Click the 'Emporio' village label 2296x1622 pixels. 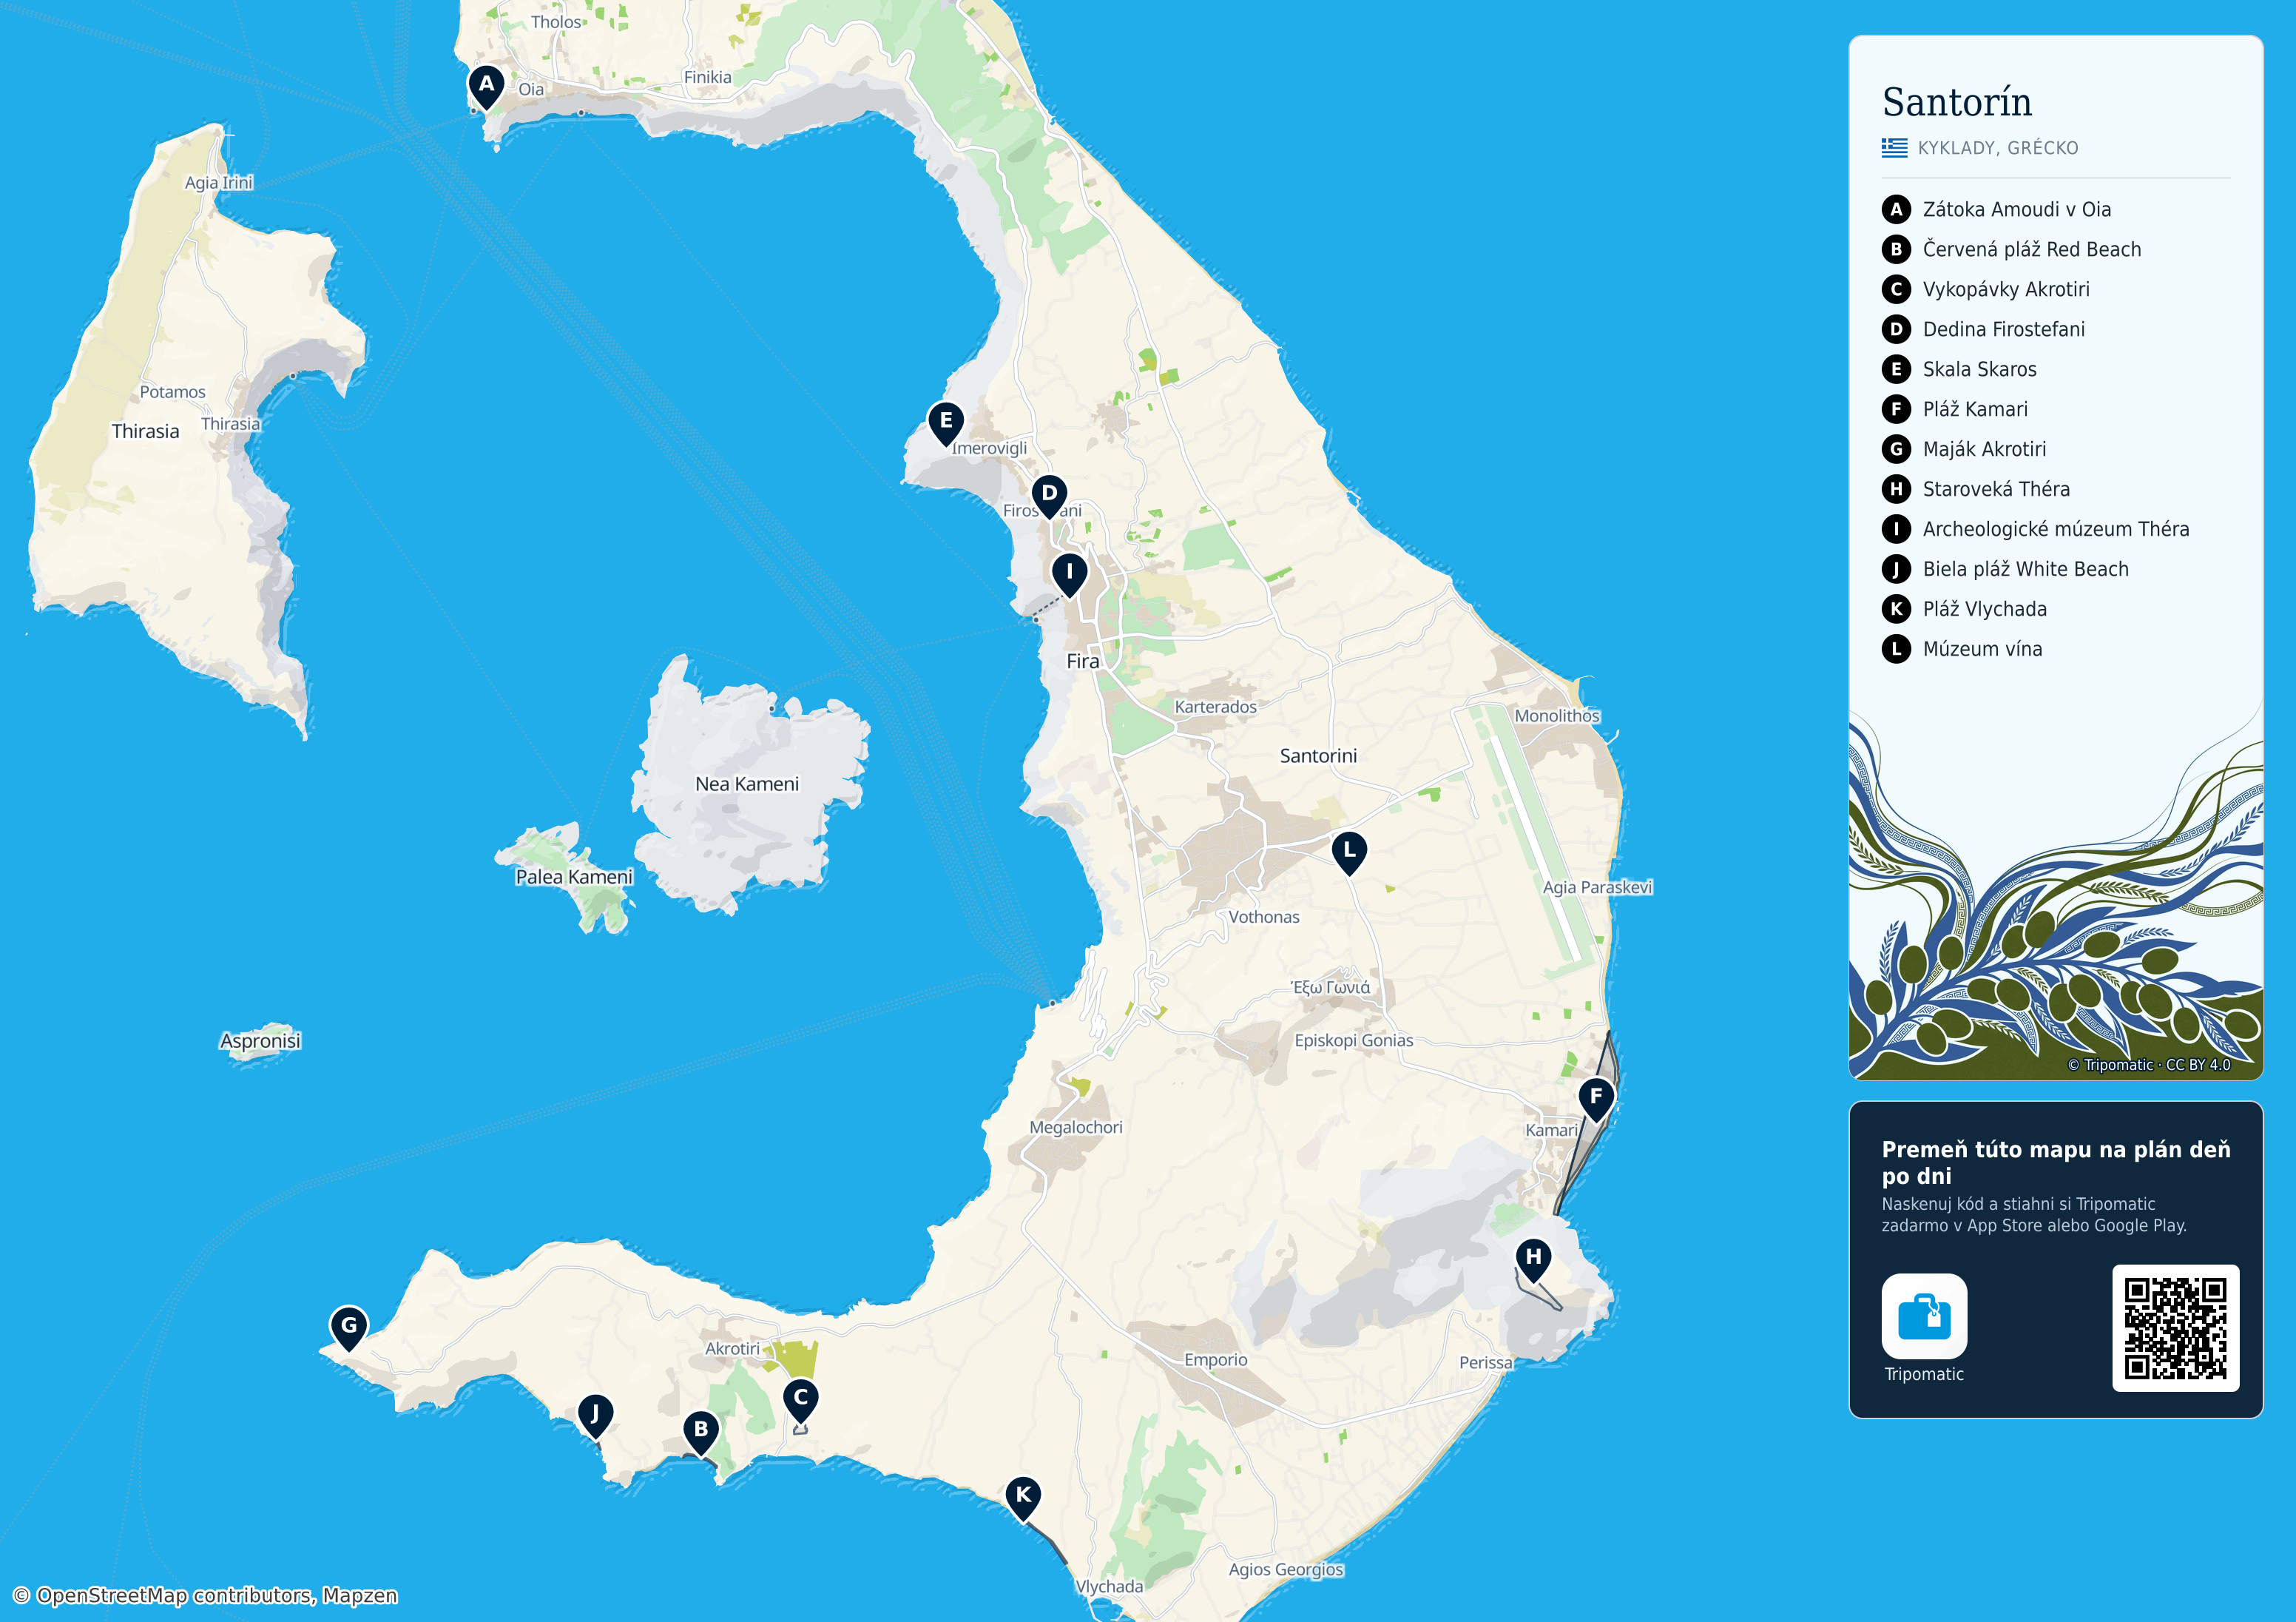pos(1216,1360)
